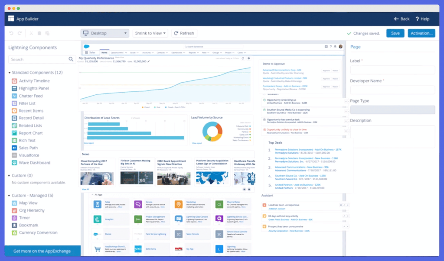
Task: Select the Currency Conversion component icon
Action: 14,233
